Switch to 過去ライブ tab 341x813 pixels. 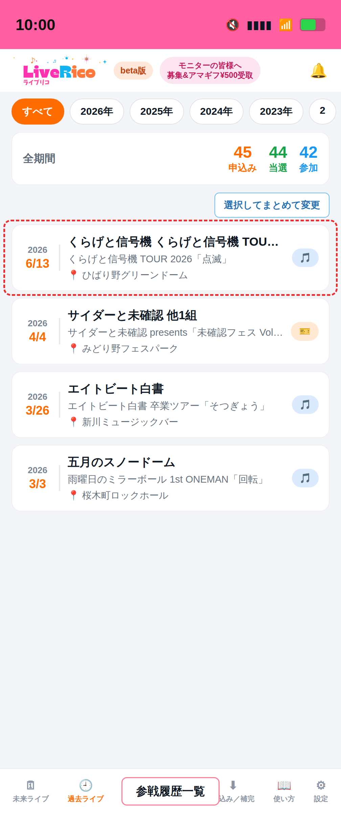(86, 791)
